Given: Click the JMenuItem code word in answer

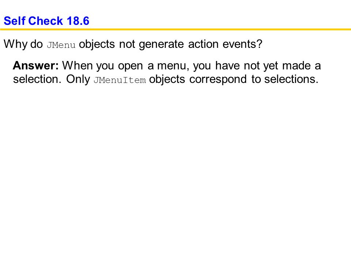Looking at the screenshot, I should point(120,80).
